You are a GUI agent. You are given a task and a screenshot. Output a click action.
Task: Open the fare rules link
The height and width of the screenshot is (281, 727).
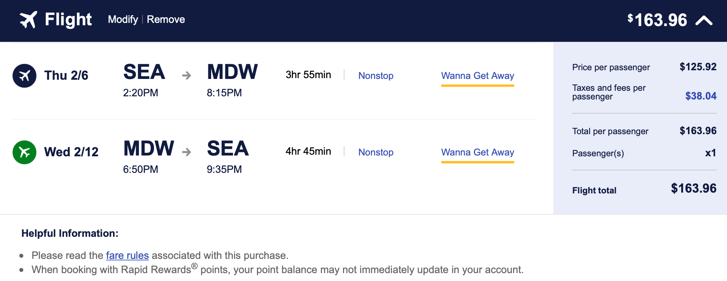[127, 255]
